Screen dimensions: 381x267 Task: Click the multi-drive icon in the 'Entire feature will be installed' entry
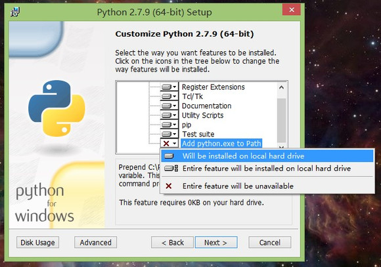(171, 169)
